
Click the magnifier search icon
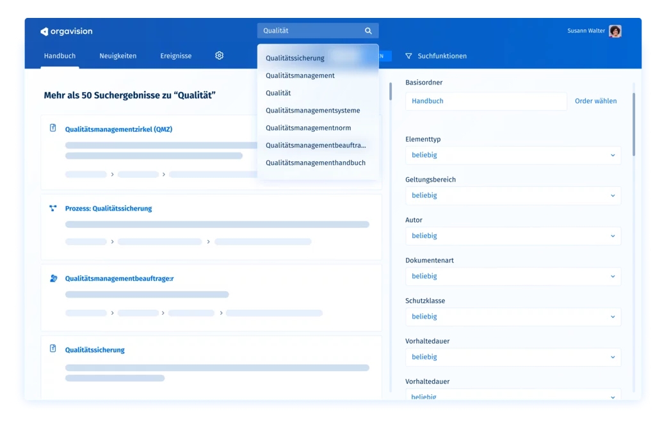(x=368, y=31)
